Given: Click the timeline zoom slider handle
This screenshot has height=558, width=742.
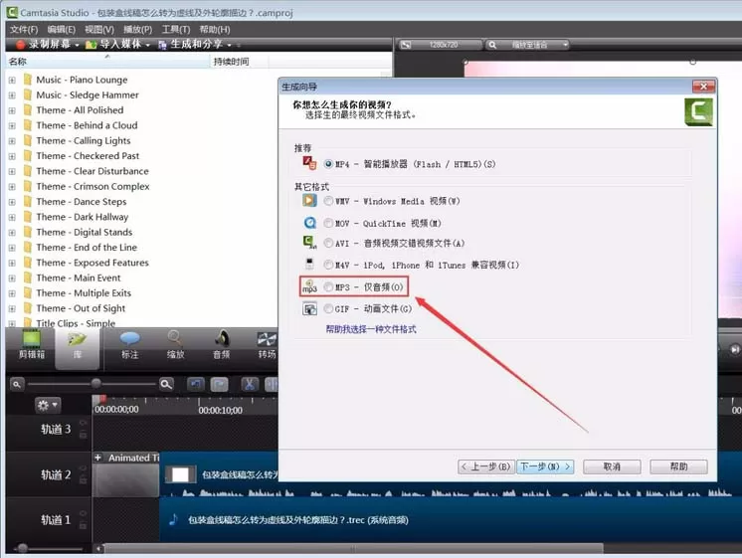Looking at the screenshot, I should coord(96,383).
